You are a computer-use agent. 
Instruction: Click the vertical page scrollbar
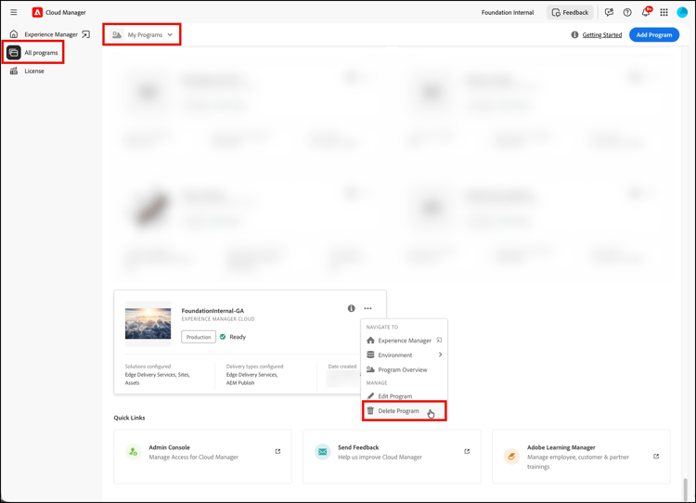pyautogui.click(x=686, y=489)
